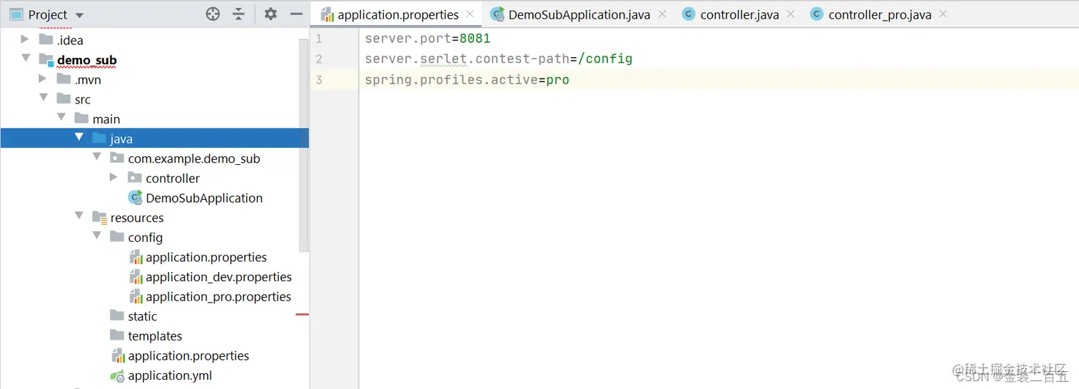Screen dimensions: 1079x389
Task: Expand the controller package arrow
Action: coord(114,177)
